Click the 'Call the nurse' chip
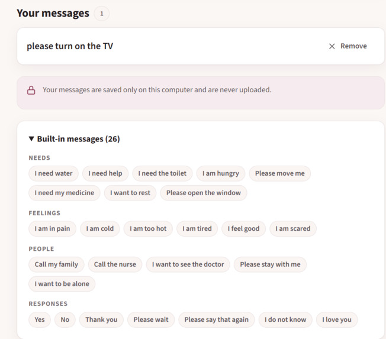This screenshot has width=386, height=339. (115, 264)
